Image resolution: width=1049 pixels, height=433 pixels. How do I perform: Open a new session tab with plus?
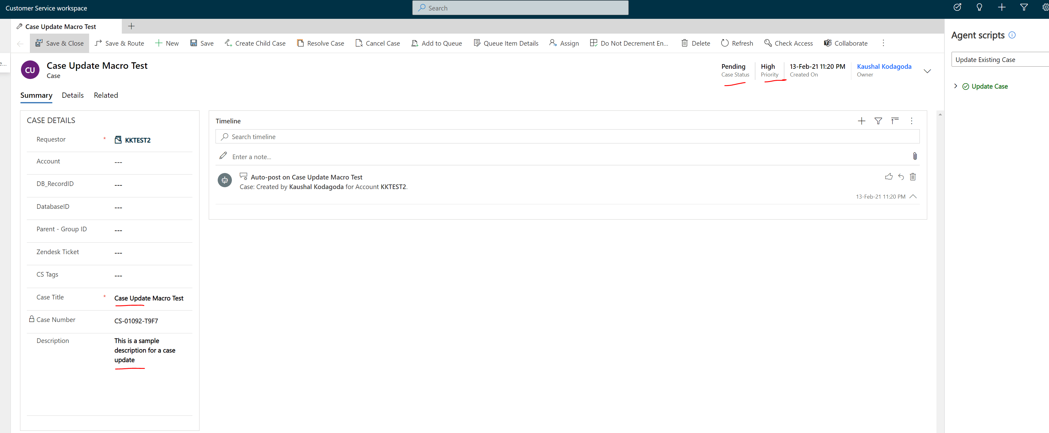point(131,27)
